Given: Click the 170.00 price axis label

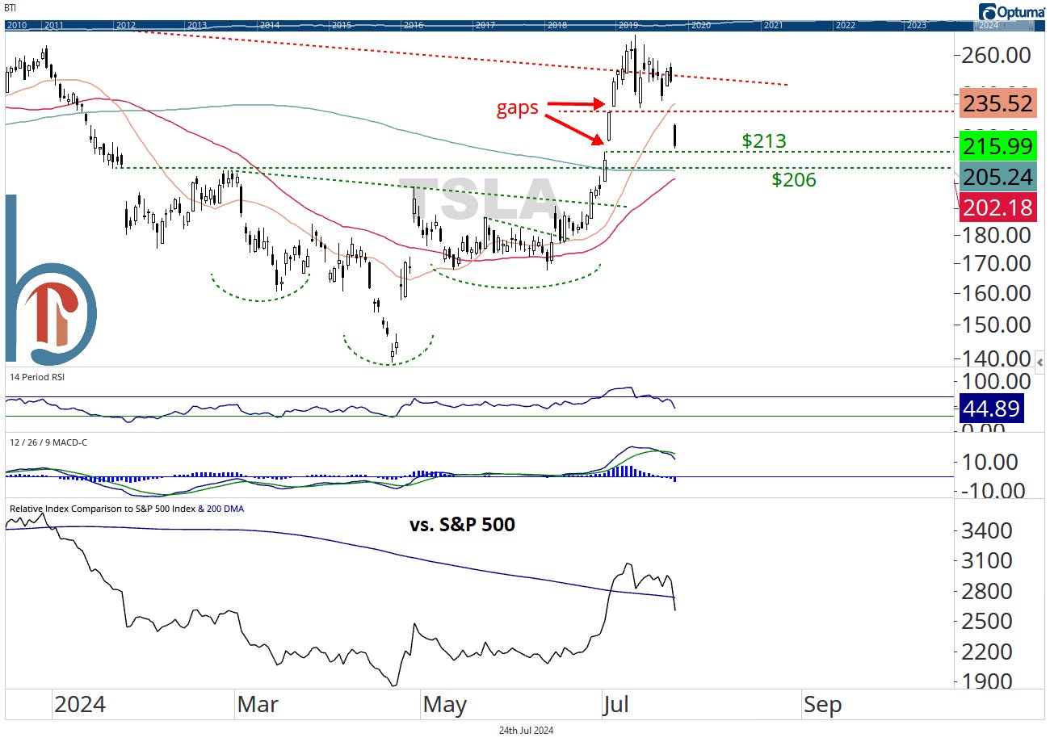Looking at the screenshot, I should [x=997, y=263].
